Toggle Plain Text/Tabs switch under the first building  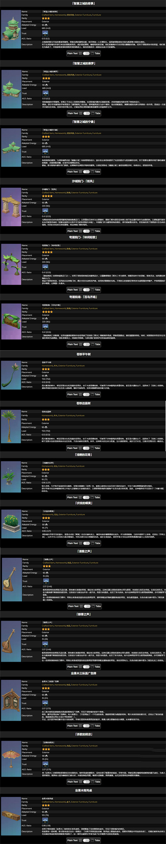(86, 53)
